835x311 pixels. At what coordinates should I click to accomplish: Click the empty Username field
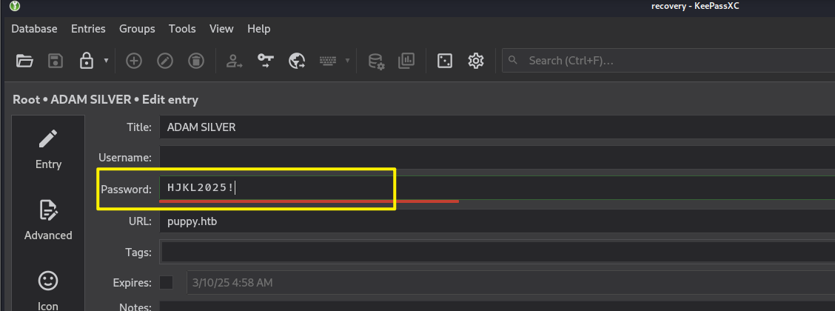pyautogui.click(x=497, y=158)
